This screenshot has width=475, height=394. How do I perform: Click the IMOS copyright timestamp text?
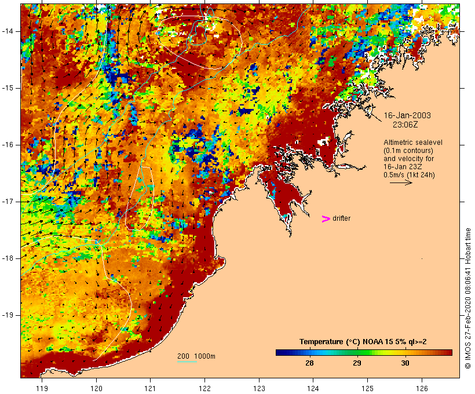(x=467, y=298)
